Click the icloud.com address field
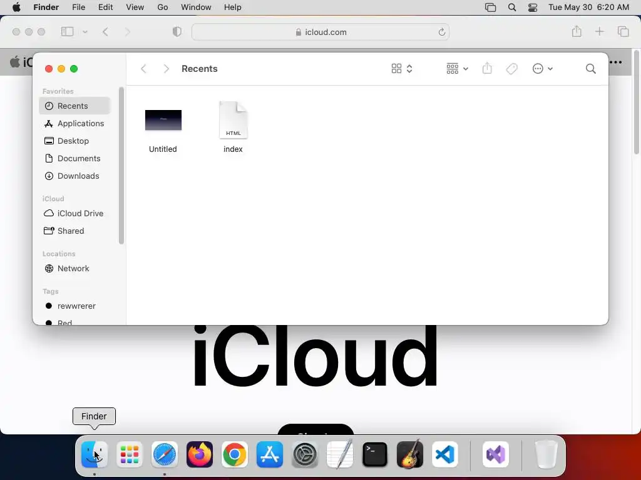 [320, 32]
